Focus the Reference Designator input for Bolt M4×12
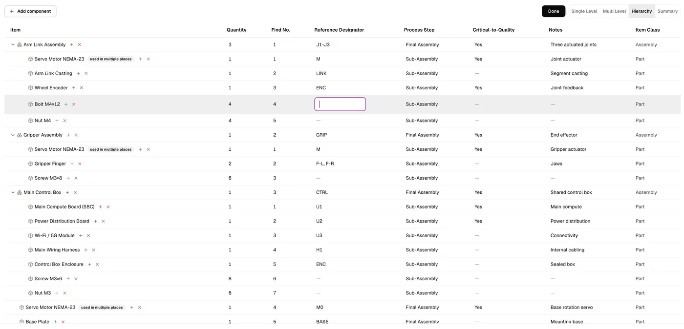The width and height of the screenshot is (684, 329). pyautogui.click(x=340, y=104)
